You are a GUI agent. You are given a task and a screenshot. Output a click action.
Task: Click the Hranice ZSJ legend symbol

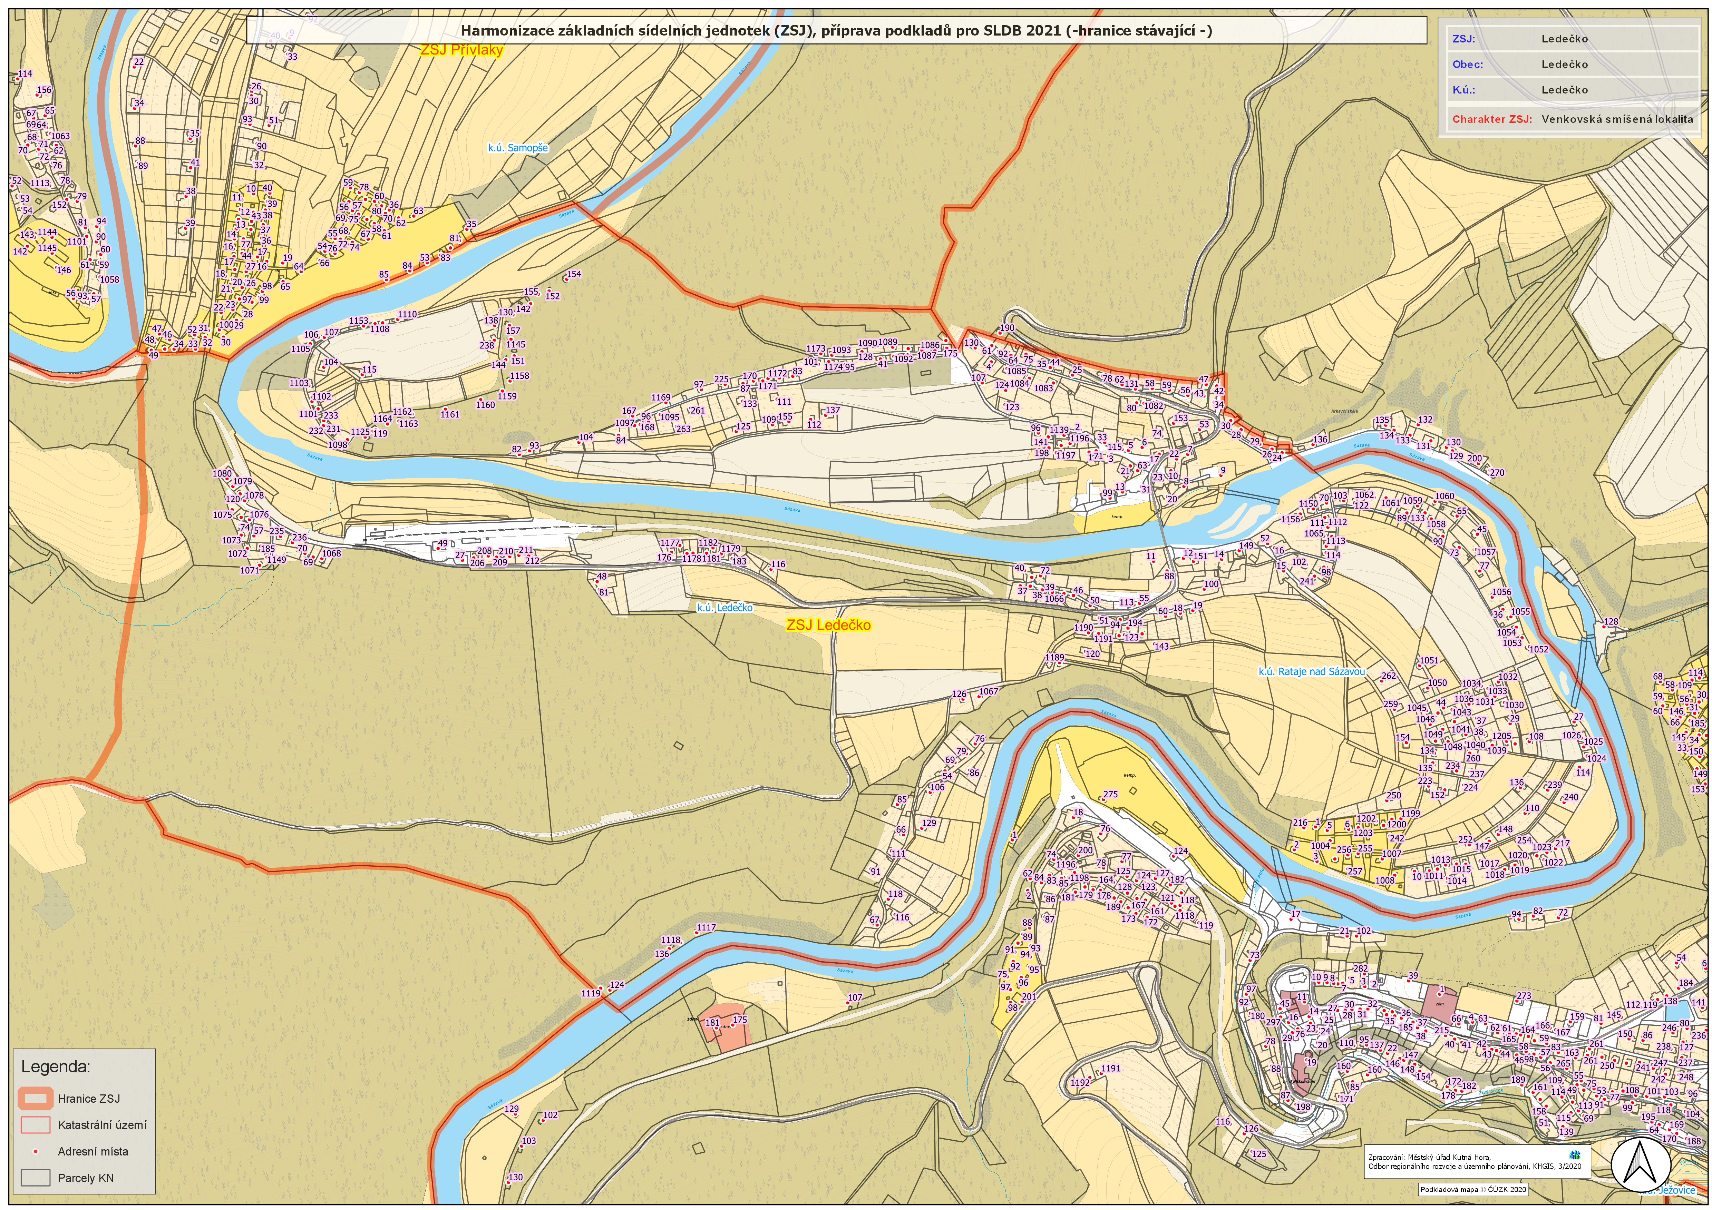pyautogui.click(x=35, y=1098)
